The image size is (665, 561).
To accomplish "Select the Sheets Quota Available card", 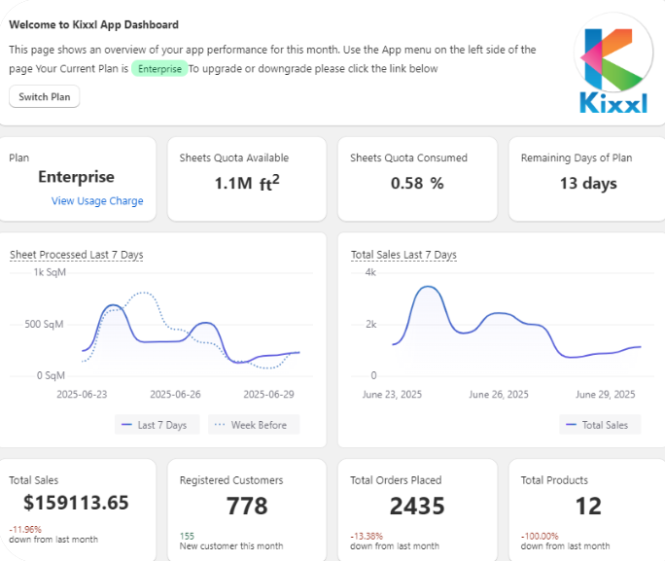I will point(247,179).
